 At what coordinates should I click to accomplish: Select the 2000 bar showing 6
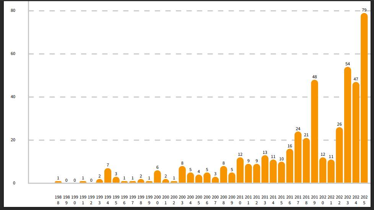point(158,177)
